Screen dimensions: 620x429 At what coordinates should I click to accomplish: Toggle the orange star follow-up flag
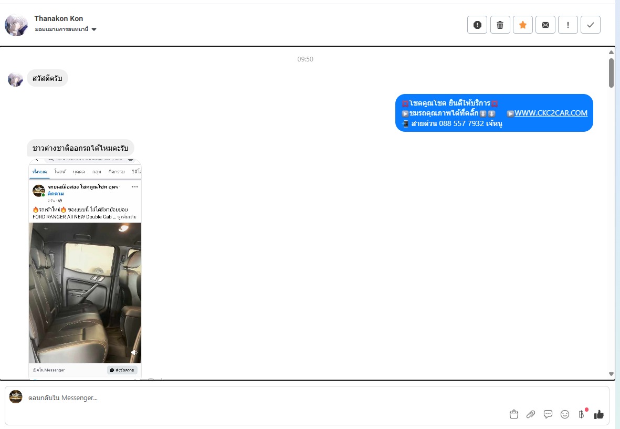(x=523, y=25)
